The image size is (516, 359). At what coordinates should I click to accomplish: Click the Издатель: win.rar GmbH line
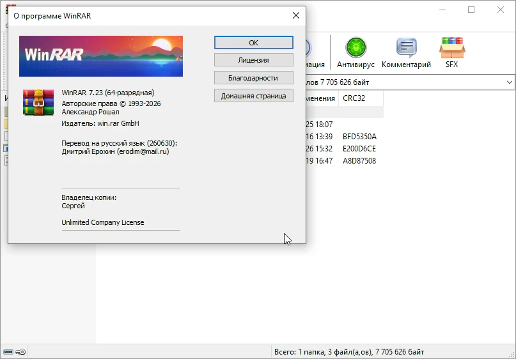pos(100,123)
